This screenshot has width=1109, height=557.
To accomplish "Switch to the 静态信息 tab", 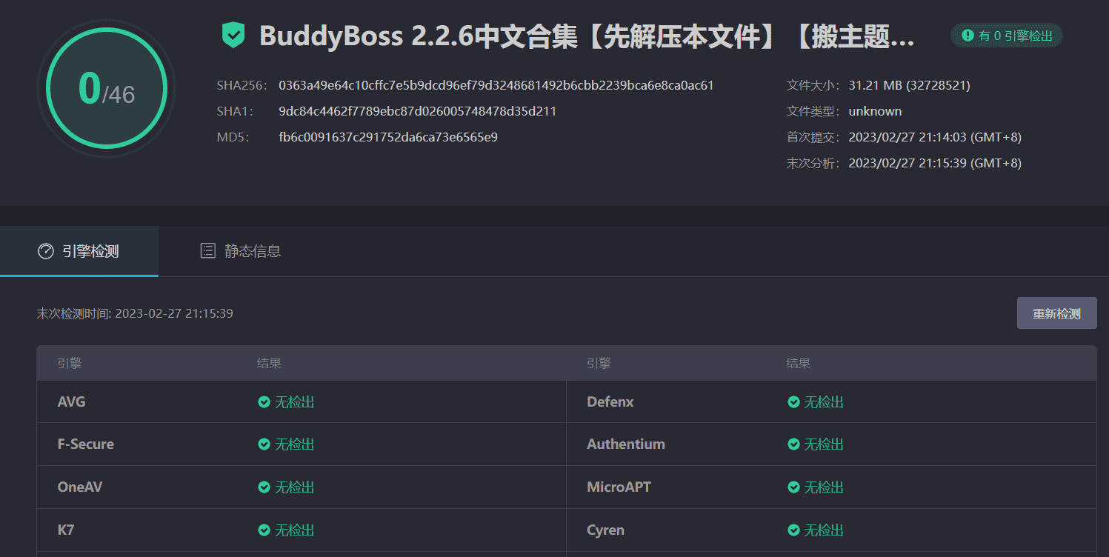I will [241, 251].
